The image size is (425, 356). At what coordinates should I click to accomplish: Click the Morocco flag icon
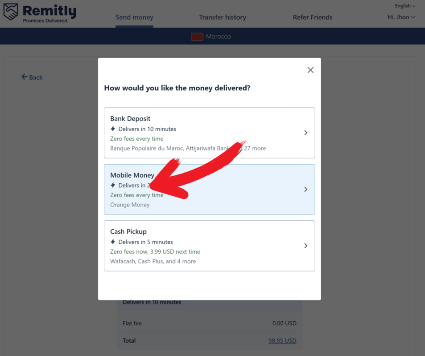(197, 36)
